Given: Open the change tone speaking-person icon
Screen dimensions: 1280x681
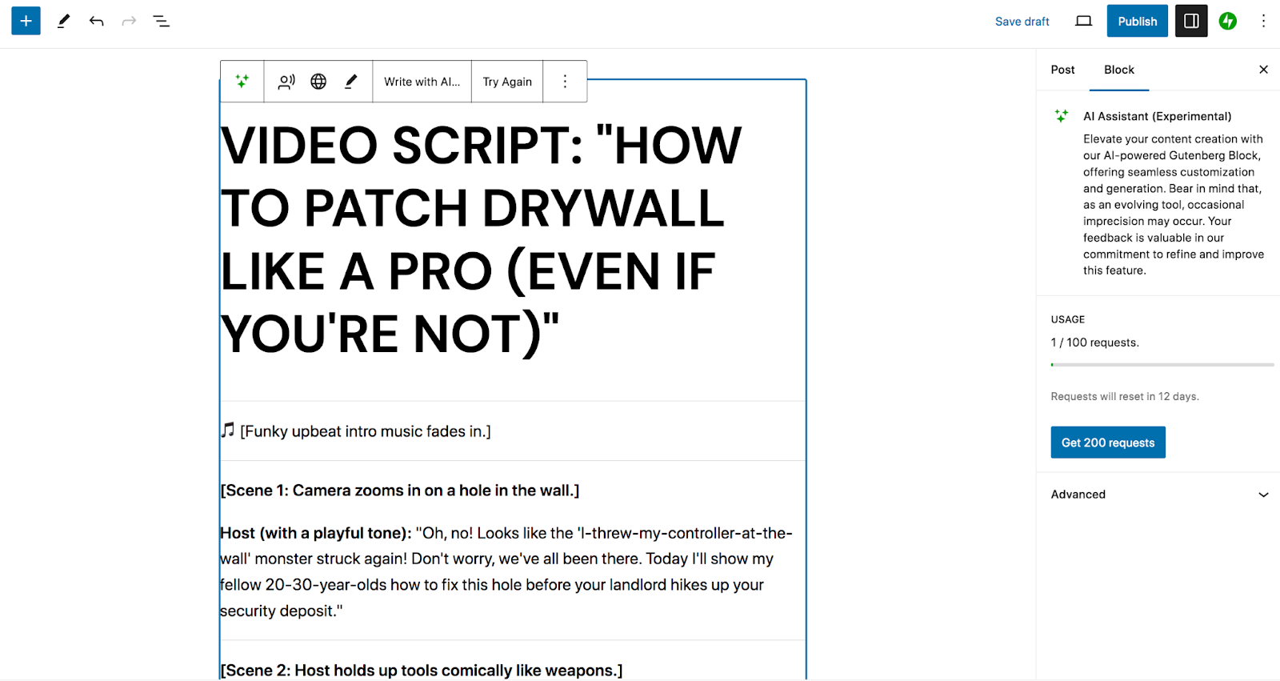Looking at the screenshot, I should click(286, 82).
